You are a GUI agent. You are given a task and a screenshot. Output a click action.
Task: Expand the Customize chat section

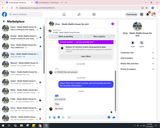click(x=137, y=52)
